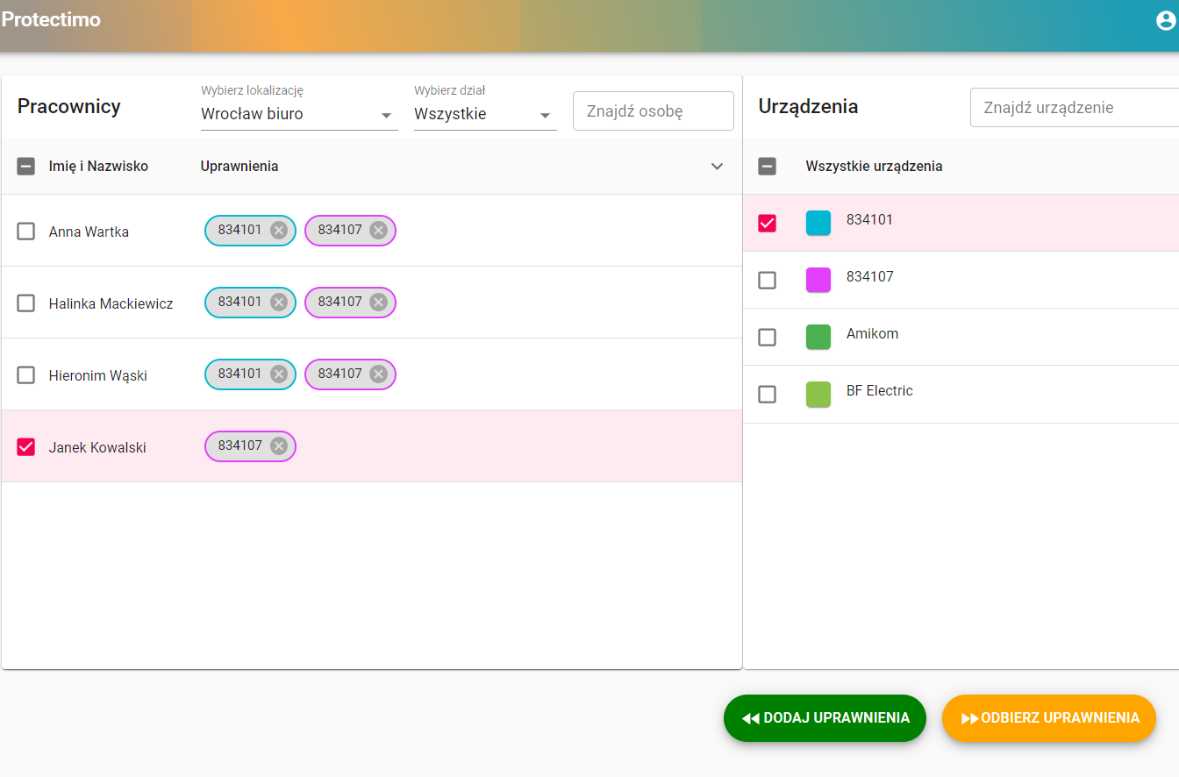Image resolution: width=1179 pixels, height=777 pixels.
Task: Expand the Uprawnienia column chevron
Action: click(x=717, y=167)
